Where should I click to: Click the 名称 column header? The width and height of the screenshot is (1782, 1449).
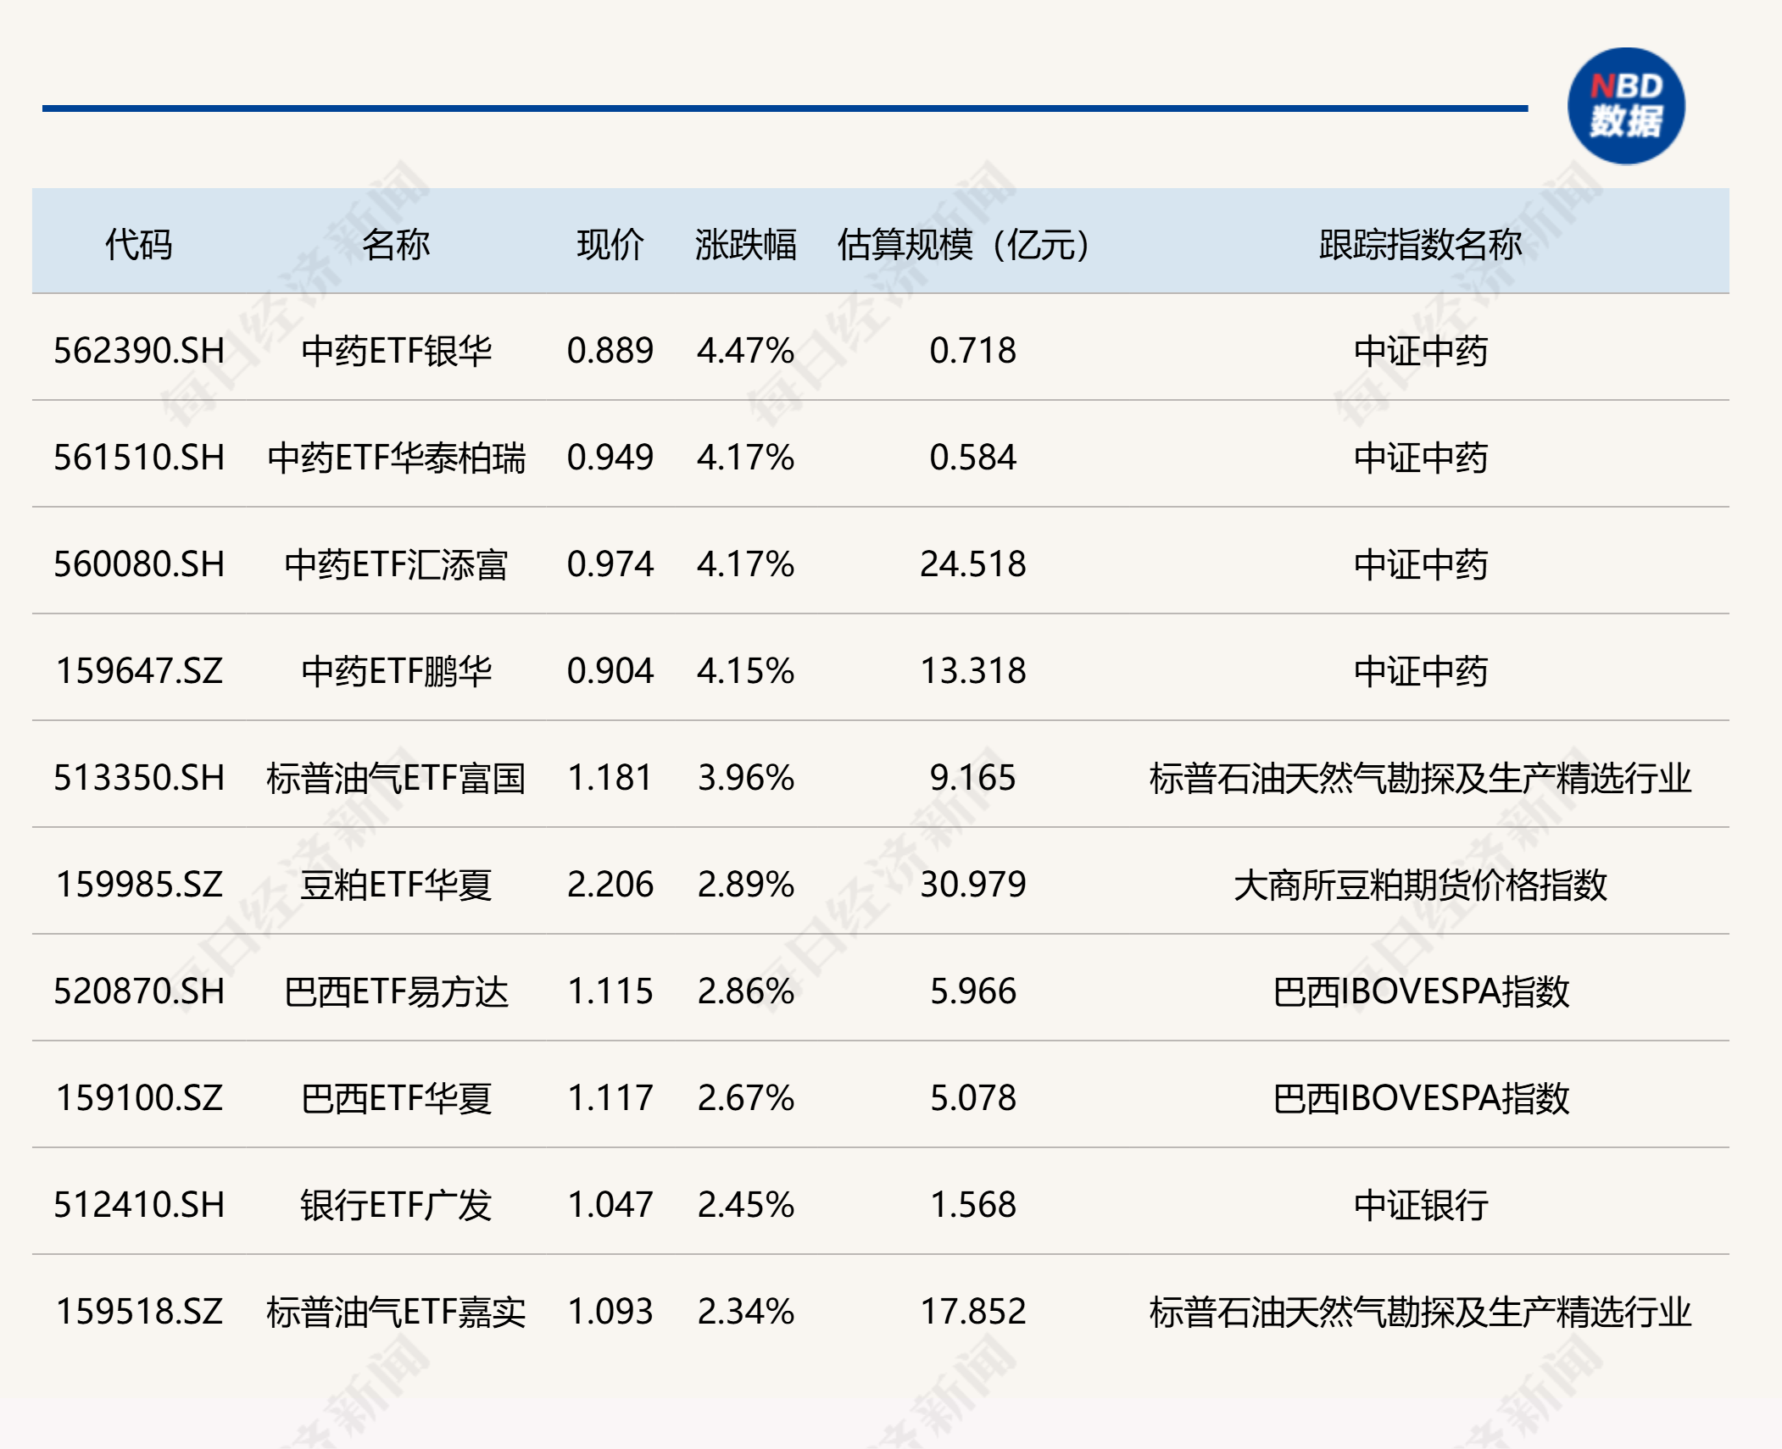pos(396,244)
